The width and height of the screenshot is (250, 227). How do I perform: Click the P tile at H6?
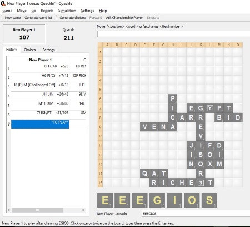click(173, 98)
